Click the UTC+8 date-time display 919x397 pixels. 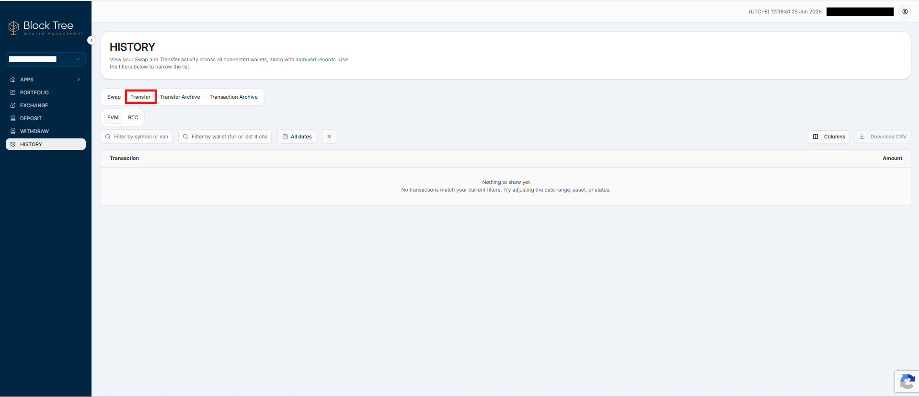[x=785, y=11]
